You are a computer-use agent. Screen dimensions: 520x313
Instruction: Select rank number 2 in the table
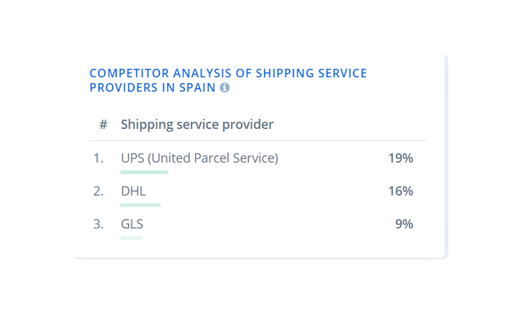99,191
